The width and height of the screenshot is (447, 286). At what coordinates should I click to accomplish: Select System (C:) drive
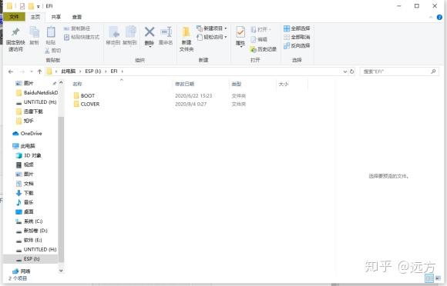click(x=29, y=221)
